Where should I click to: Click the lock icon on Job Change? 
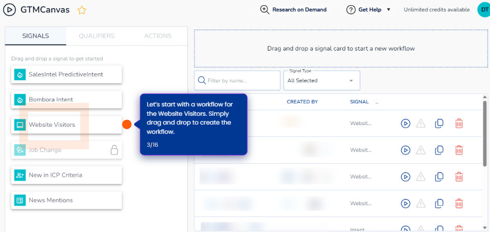click(x=114, y=150)
